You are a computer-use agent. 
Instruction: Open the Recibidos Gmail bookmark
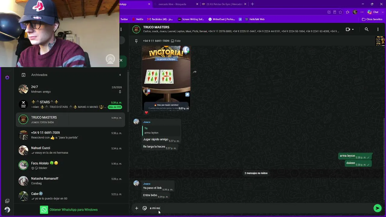[x=160, y=19]
